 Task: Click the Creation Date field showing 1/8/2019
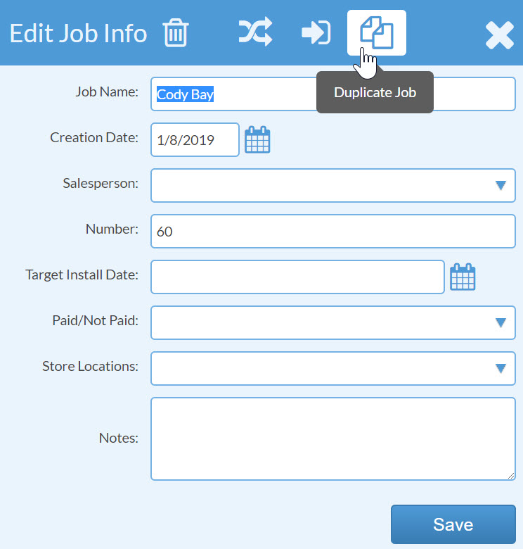pyautogui.click(x=195, y=139)
